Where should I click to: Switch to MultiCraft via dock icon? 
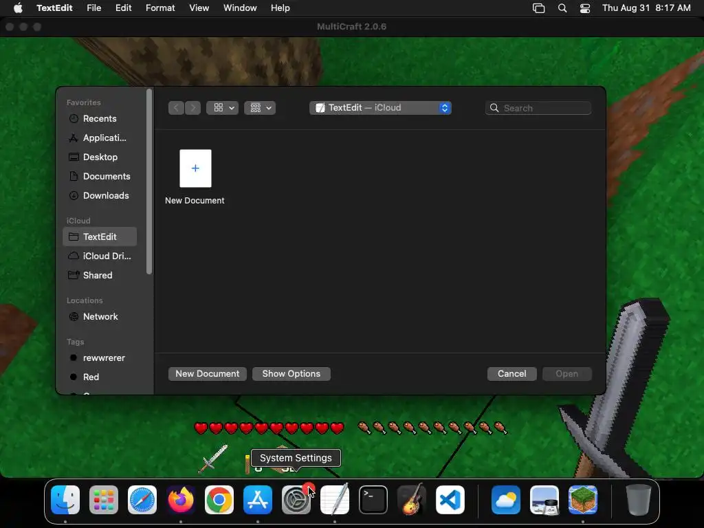[x=583, y=500]
